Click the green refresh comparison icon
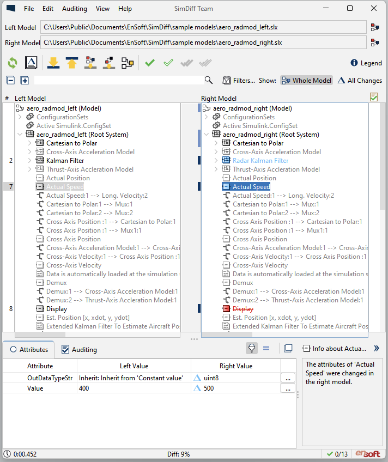This screenshot has width=388, height=462. coord(13,63)
